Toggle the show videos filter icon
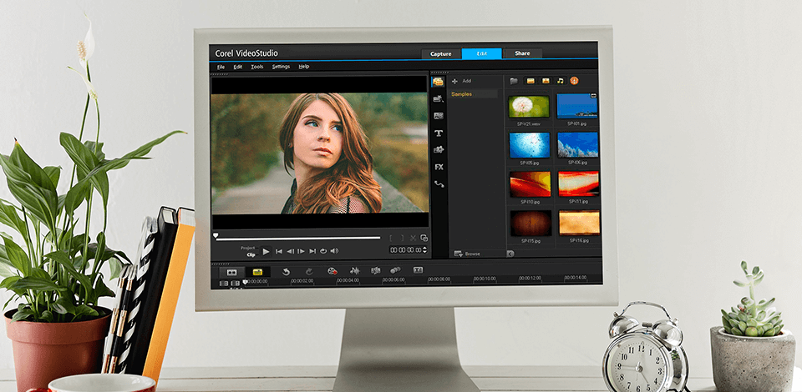The height and width of the screenshot is (392, 802). [x=530, y=81]
